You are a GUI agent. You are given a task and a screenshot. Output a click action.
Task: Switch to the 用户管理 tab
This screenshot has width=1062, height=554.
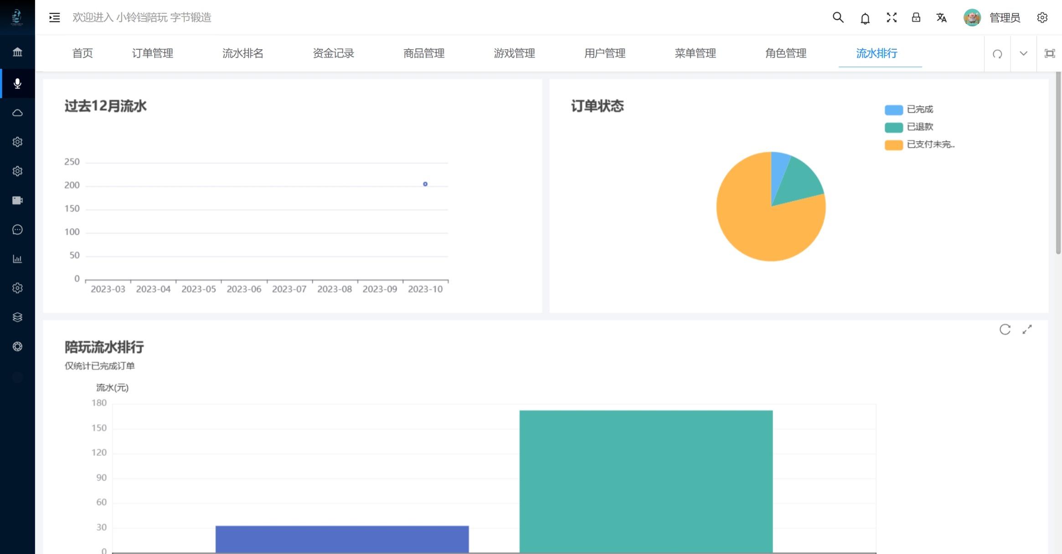605,53
